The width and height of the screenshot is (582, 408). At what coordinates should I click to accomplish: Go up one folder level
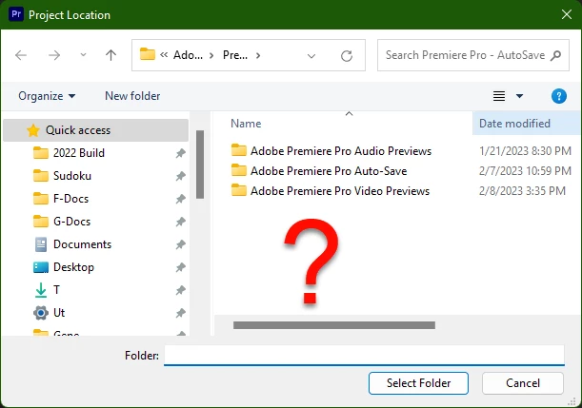click(110, 55)
